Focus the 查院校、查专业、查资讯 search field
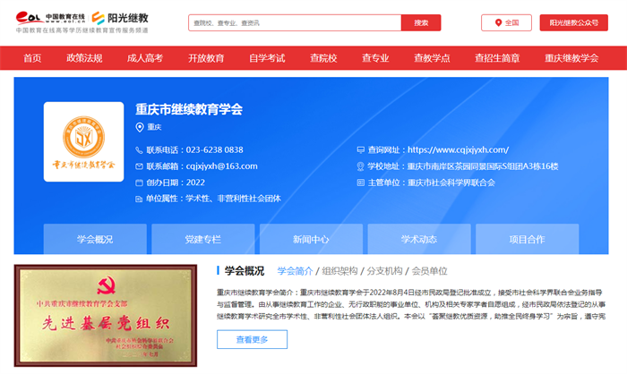The height and width of the screenshot is (374, 627). pyautogui.click(x=293, y=23)
